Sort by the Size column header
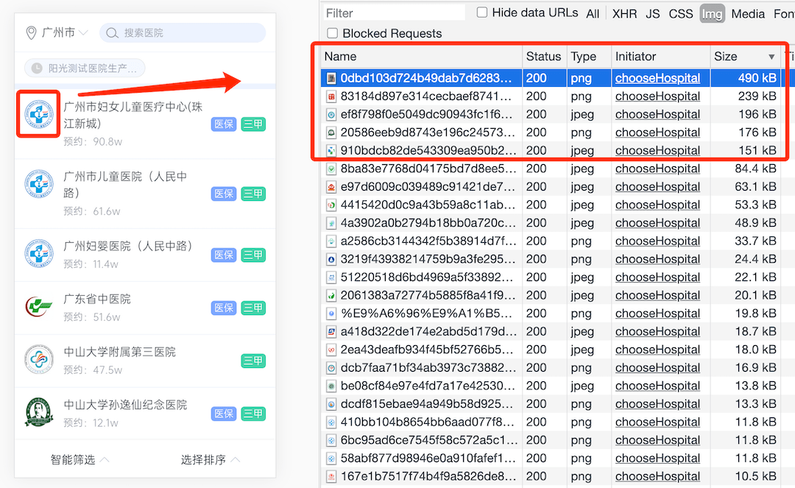This screenshot has width=795, height=488. [x=743, y=57]
